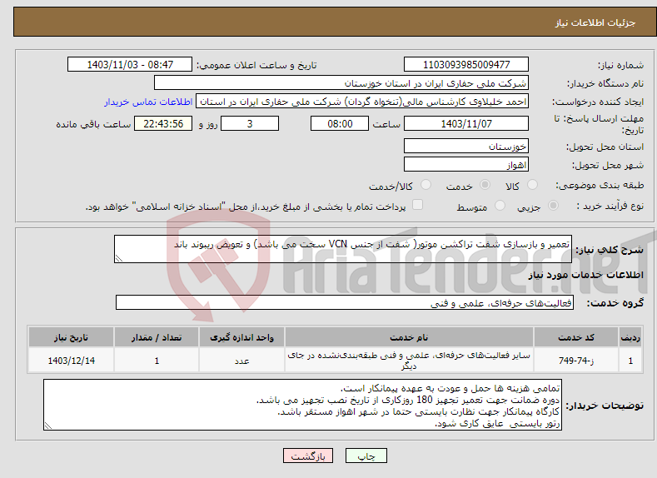Click the ردیف column header
The height and width of the screenshot is (478, 657).
pyautogui.click(x=630, y=337)
